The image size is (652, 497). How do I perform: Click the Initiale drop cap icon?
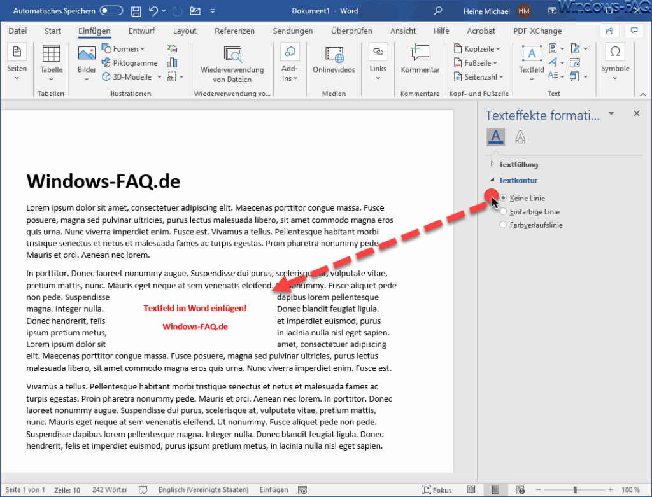[553, 76]
